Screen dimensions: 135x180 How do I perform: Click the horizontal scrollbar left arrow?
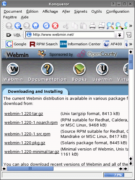[4, 169]
